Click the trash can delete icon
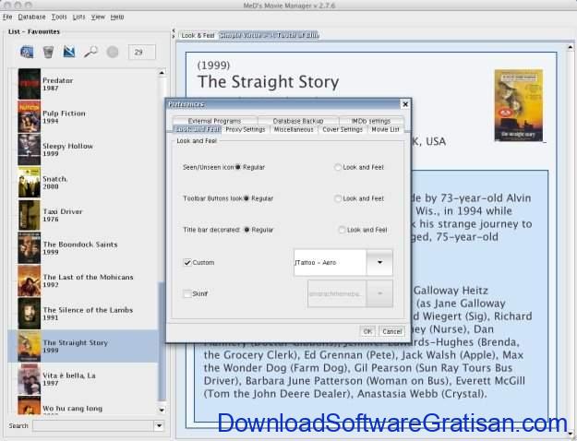Image resolution: width=577 pixels, height=441 pixels. tap(48, 52)
